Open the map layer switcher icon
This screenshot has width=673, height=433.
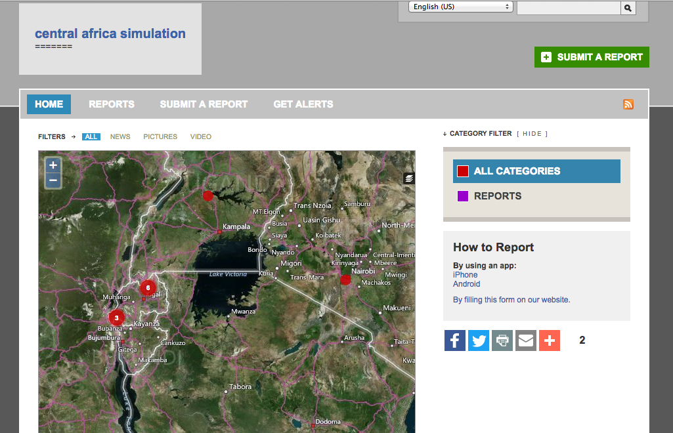(x=409, y=178)
